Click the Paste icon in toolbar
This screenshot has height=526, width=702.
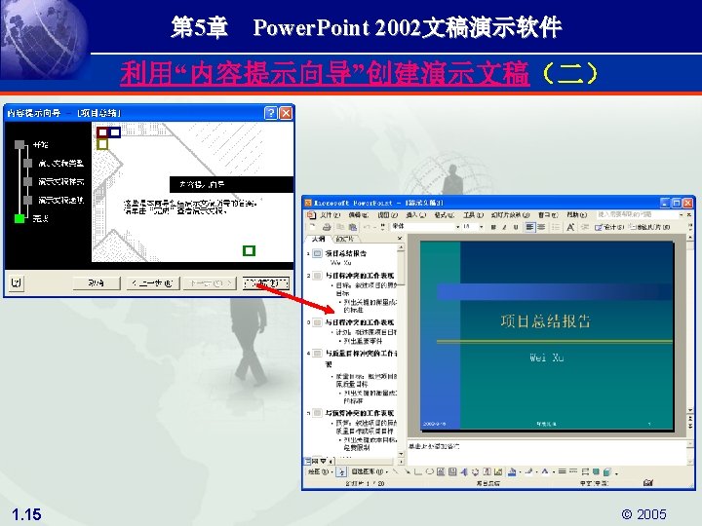click(353, 227)
